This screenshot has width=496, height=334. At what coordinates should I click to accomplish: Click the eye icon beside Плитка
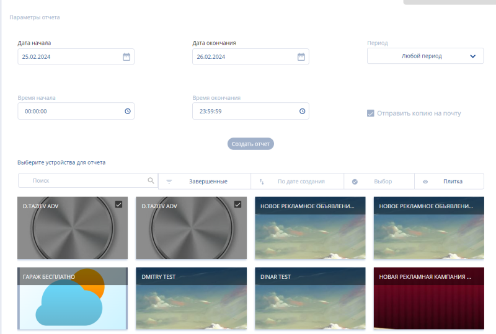pos(425,182)
